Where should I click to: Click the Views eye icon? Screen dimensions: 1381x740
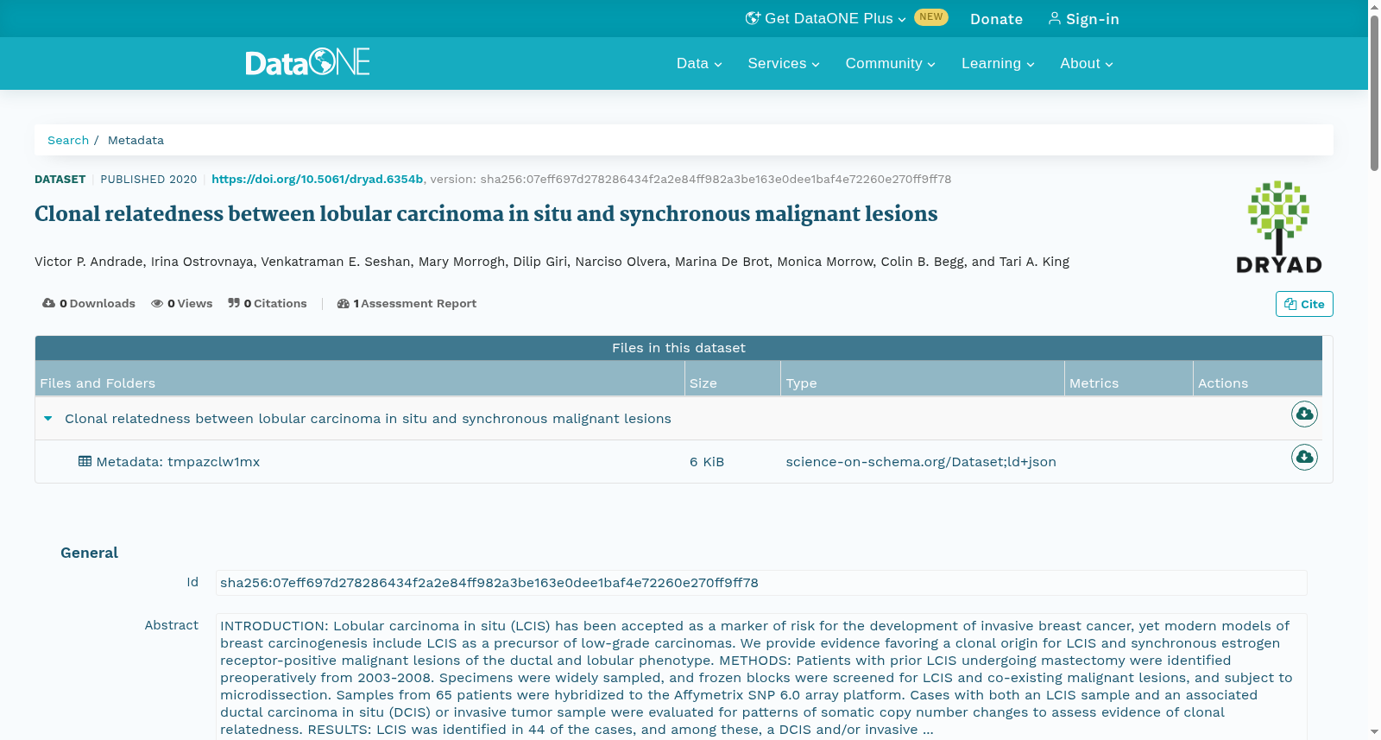click(x=157, y=303)
